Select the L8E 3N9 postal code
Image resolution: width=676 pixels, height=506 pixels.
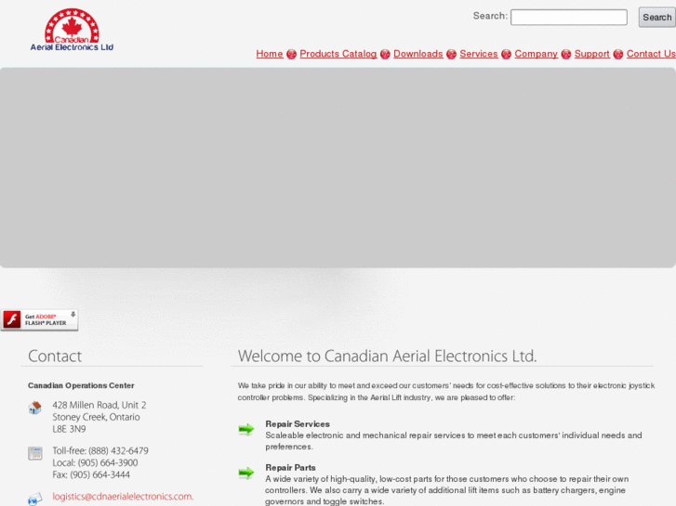(69, 429)
